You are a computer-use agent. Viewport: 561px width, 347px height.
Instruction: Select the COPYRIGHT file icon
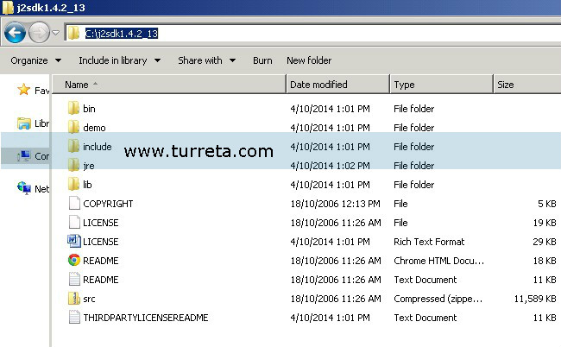(74, 203)
